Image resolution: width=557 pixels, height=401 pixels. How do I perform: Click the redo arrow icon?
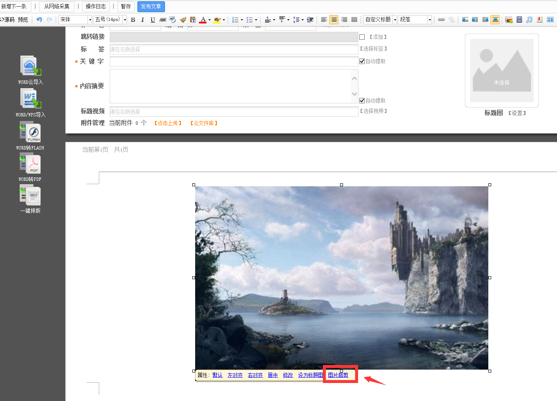click(49, 20)
